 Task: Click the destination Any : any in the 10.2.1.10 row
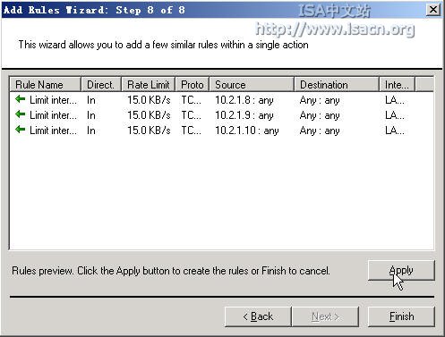(320, 131)
